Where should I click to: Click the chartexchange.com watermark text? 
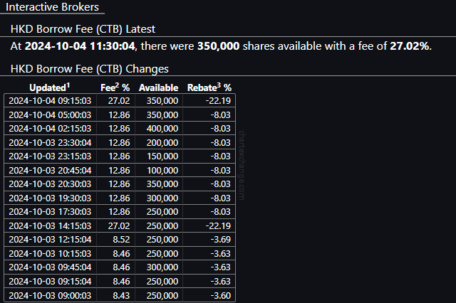pyautogui.click(x=242, y=166)
